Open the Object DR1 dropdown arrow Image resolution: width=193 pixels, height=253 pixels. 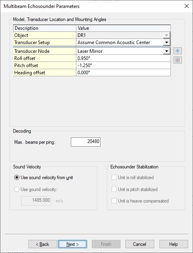(167, 35)
